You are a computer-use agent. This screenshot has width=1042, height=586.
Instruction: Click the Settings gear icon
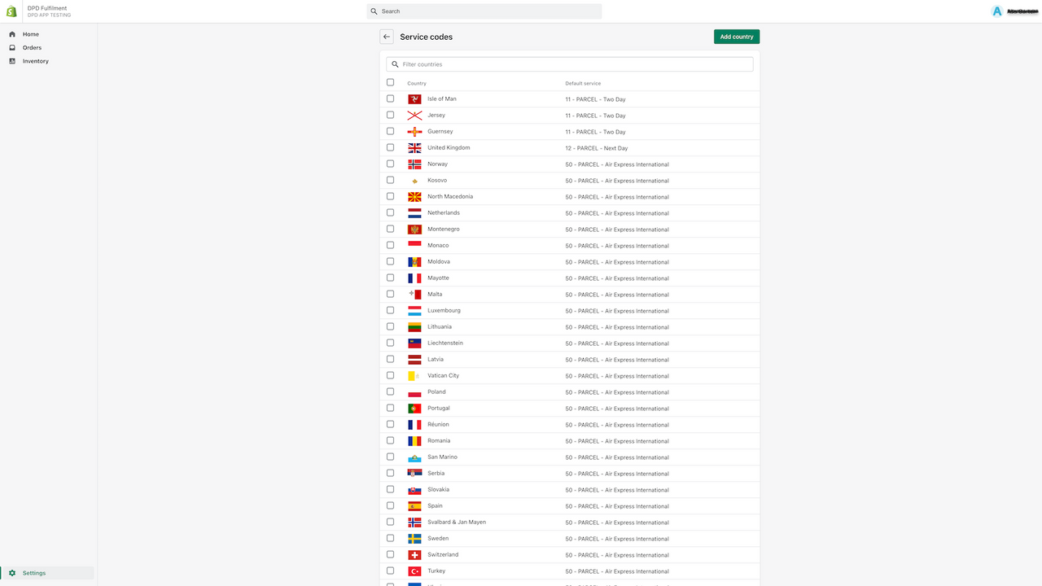click(x=11, y=573)
